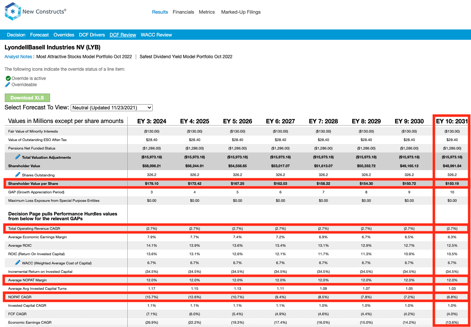
Task: Click pencil icon beside WACC row
Action: 18,263
